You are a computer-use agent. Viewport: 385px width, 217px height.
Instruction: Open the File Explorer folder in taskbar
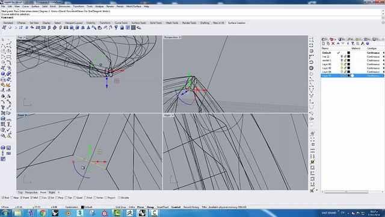tap(17, 213)
